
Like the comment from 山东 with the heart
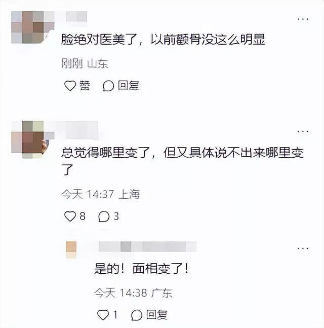coord(70,86)
